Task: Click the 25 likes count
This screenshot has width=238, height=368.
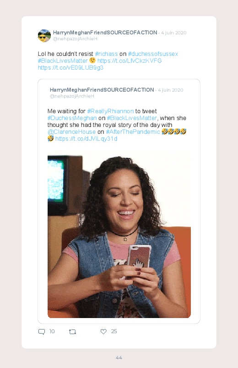Action: click(x=114, y=331)
